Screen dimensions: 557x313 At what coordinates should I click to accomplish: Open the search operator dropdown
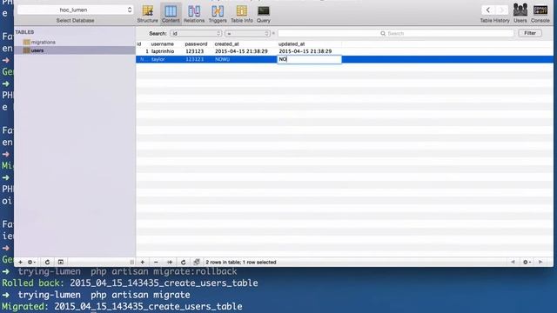[247, 33]
